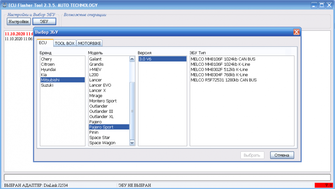The height and width of the screenshot is (189, 335).
Task: Click the Отмена button
Action: pyautogui.click(x=282, y=155)
